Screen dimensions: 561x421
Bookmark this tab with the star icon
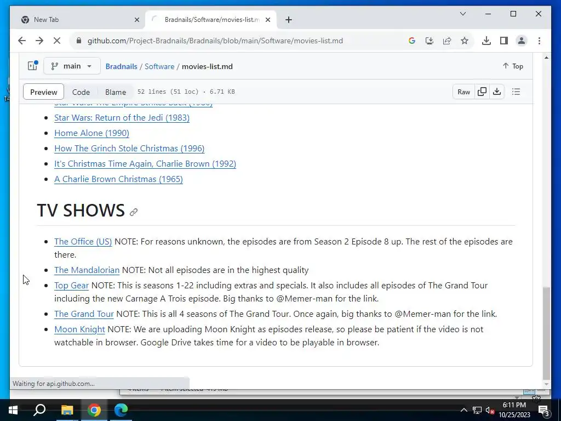[465, 41]
